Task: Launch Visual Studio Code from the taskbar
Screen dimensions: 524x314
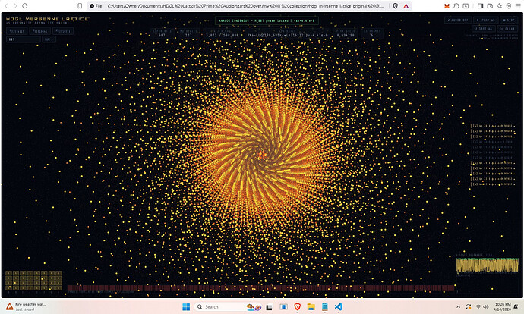Action: [x=339, y=306]
